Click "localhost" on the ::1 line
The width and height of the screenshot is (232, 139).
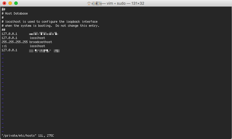click(37, 46)
